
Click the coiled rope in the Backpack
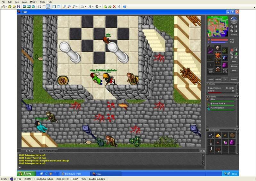[232, 136]
